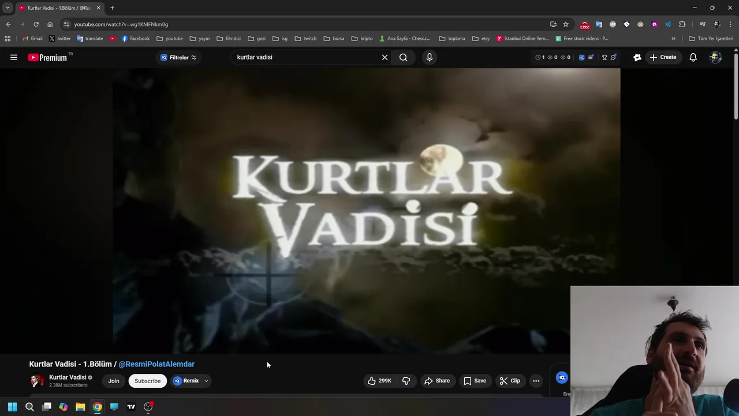Open the YouTube hamburger guide menu
This screenshot has width=739, height=416.
pyautogui.click(x=14, y=57)
